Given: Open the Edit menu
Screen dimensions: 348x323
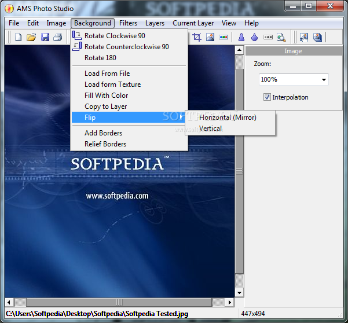Looking at the screenshot, I should point(33,23).
